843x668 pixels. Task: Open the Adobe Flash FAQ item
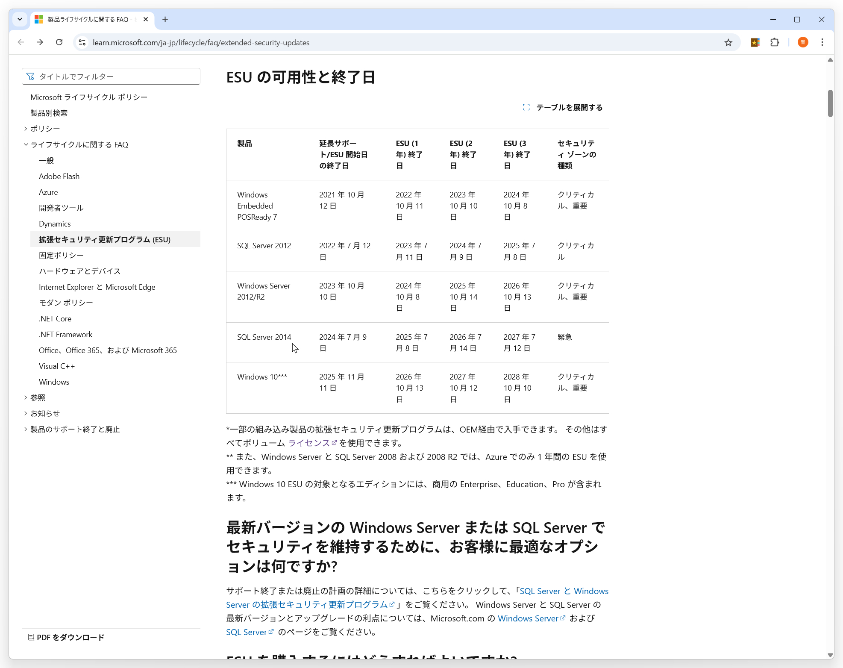pyautogui.click(x=59, y=176)
